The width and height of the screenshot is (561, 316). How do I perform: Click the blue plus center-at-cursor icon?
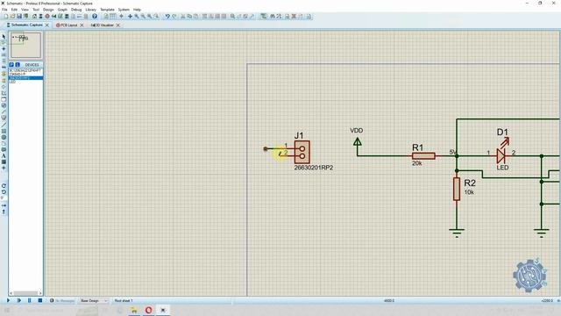click(x=130, y=17)
